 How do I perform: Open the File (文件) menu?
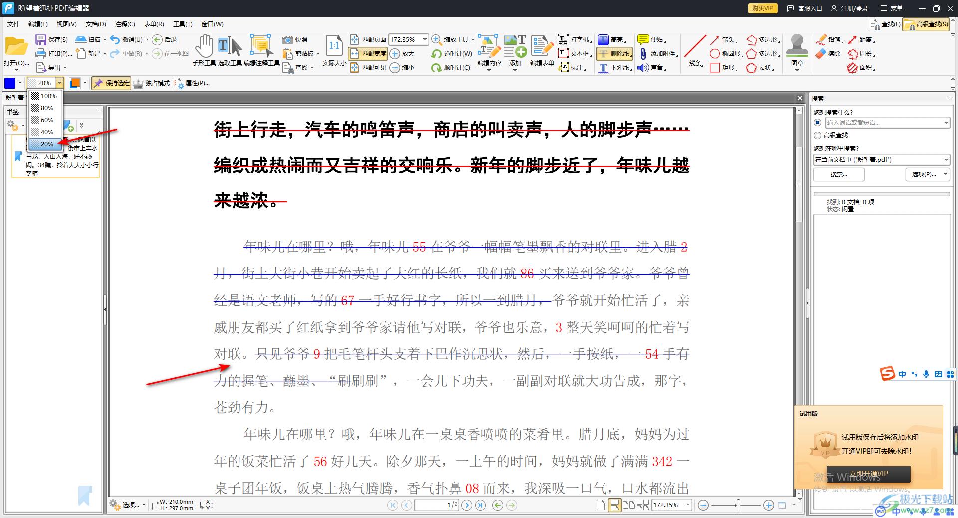[13, 24]
